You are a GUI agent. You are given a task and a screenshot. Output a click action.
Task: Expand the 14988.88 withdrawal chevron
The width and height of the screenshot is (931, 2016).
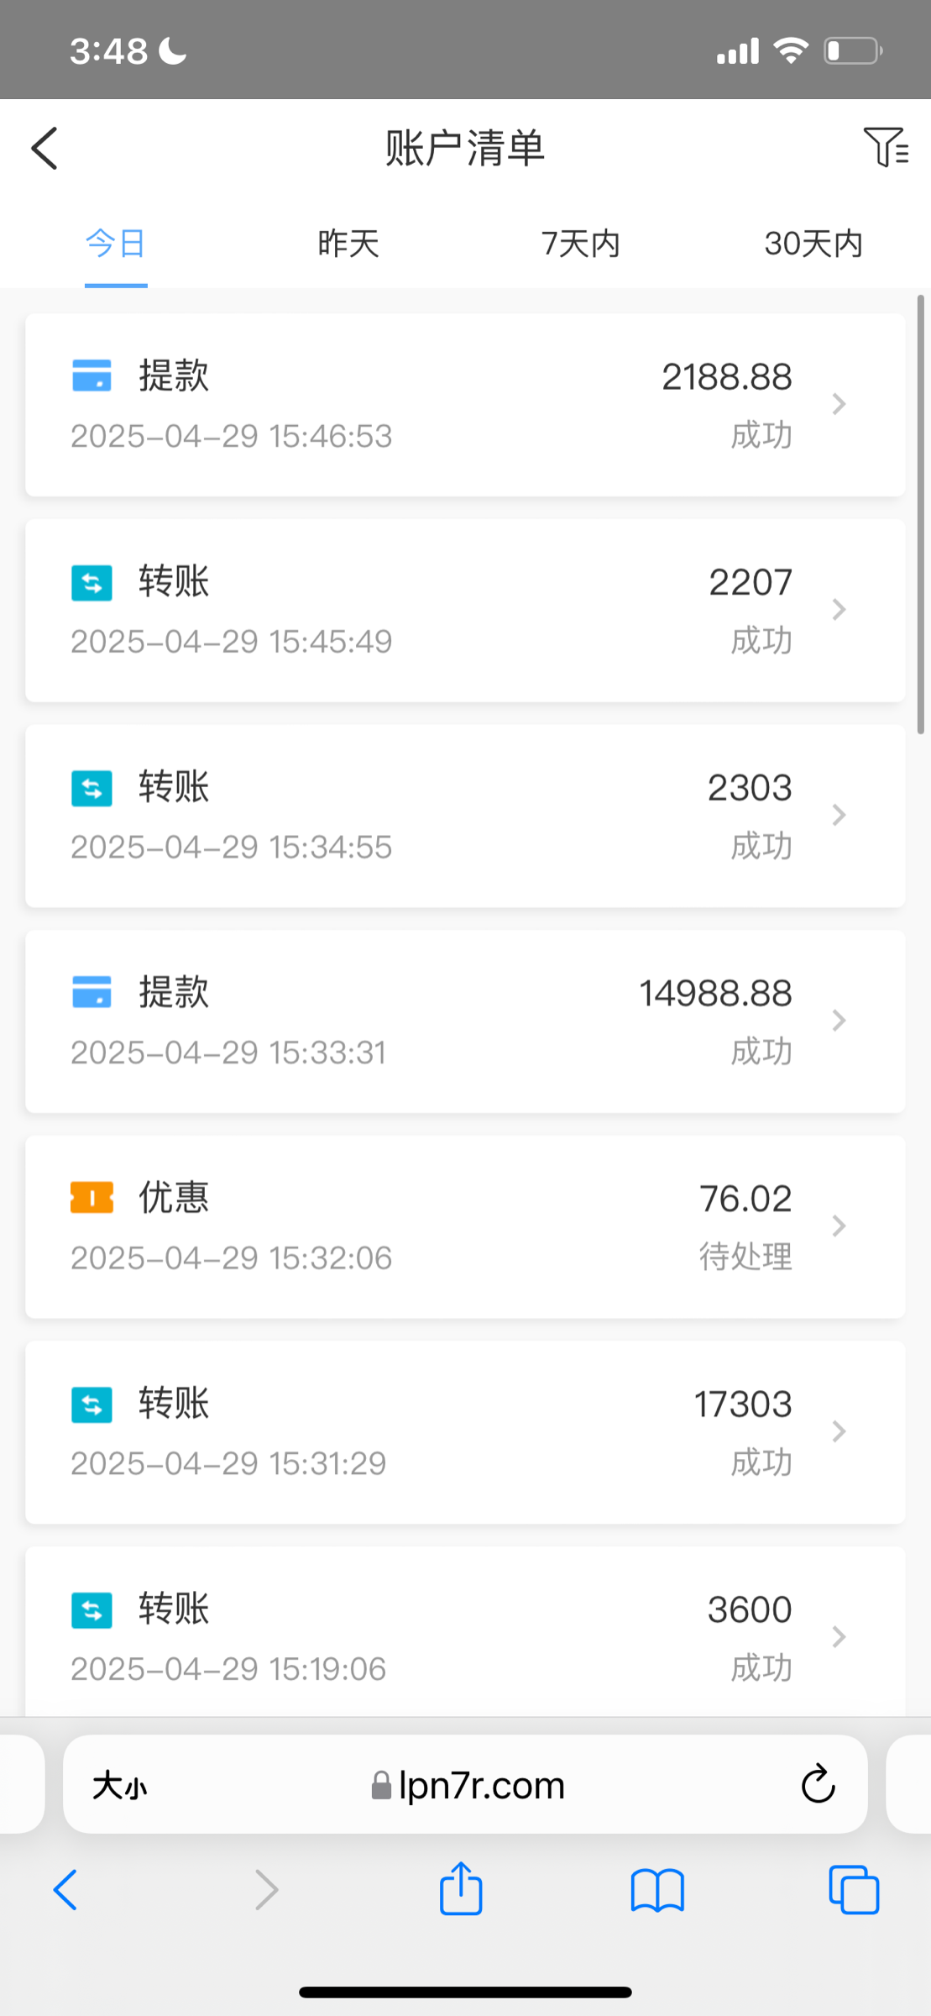839,1021
